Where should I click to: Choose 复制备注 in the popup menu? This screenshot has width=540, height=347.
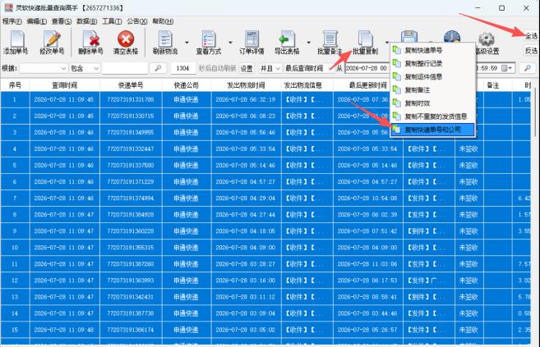432,90
